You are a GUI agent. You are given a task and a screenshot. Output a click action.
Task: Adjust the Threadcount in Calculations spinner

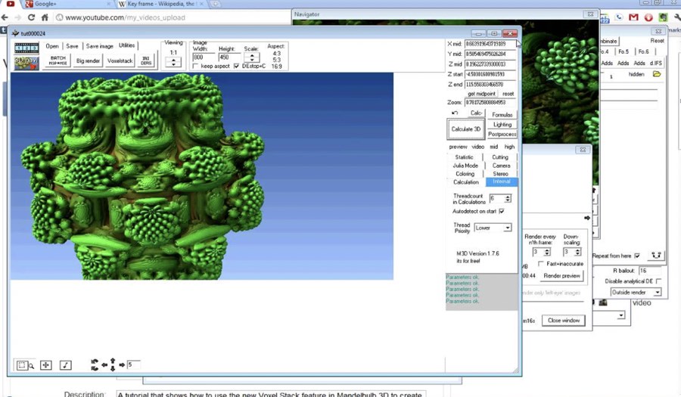(x=508, y=198)
